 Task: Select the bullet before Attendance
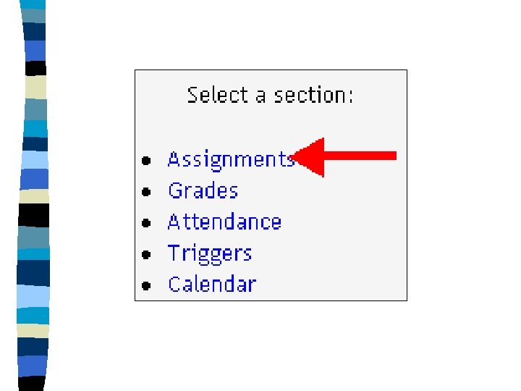click(x=146, y=223)
